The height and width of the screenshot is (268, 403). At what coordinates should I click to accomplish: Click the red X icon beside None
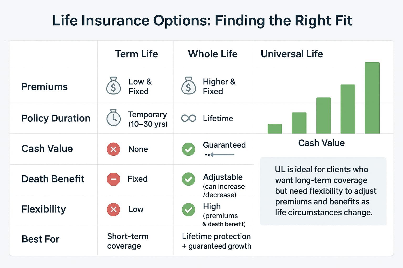pyautogui.click(x=113, y=149)
